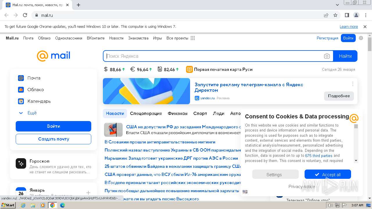Open headline В Словакии прошли антиправительственные митинги

[x=160, y=142]
